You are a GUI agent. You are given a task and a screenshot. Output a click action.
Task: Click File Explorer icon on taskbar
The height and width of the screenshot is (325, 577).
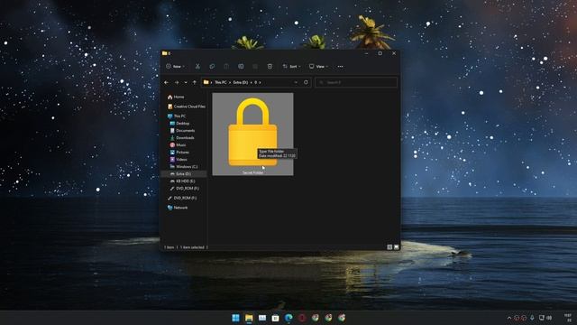pos(249,318)
